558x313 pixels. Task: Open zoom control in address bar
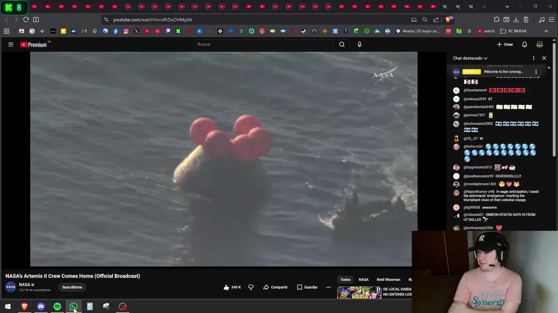425,20
